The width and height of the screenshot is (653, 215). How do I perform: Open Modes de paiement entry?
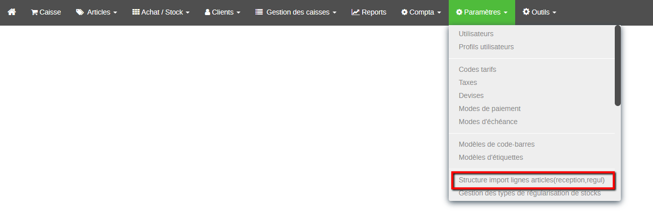click(x=489, y=109)
